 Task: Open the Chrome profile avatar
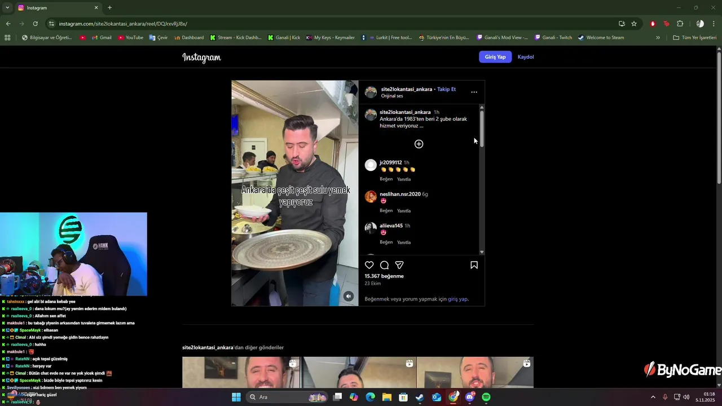tap(700, 24)
